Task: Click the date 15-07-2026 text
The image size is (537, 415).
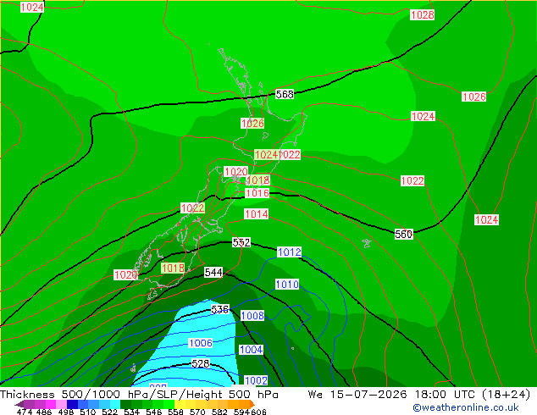Action: [x=368, y=395]
